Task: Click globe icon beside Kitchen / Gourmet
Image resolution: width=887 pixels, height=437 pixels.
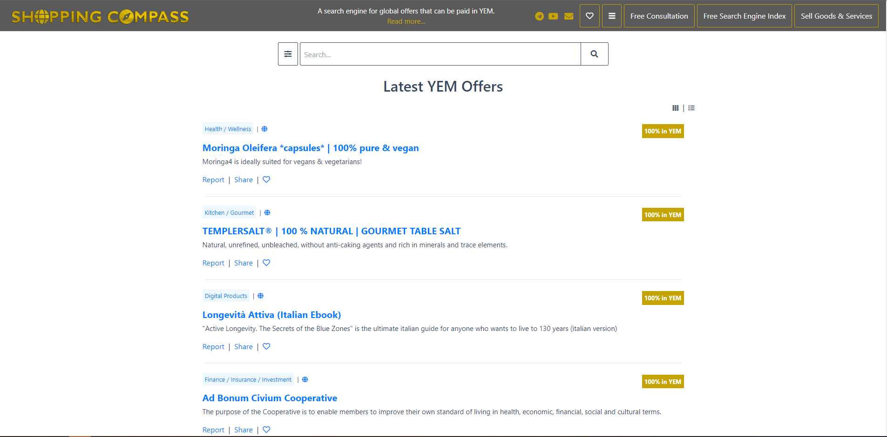Action: point(267,212)
